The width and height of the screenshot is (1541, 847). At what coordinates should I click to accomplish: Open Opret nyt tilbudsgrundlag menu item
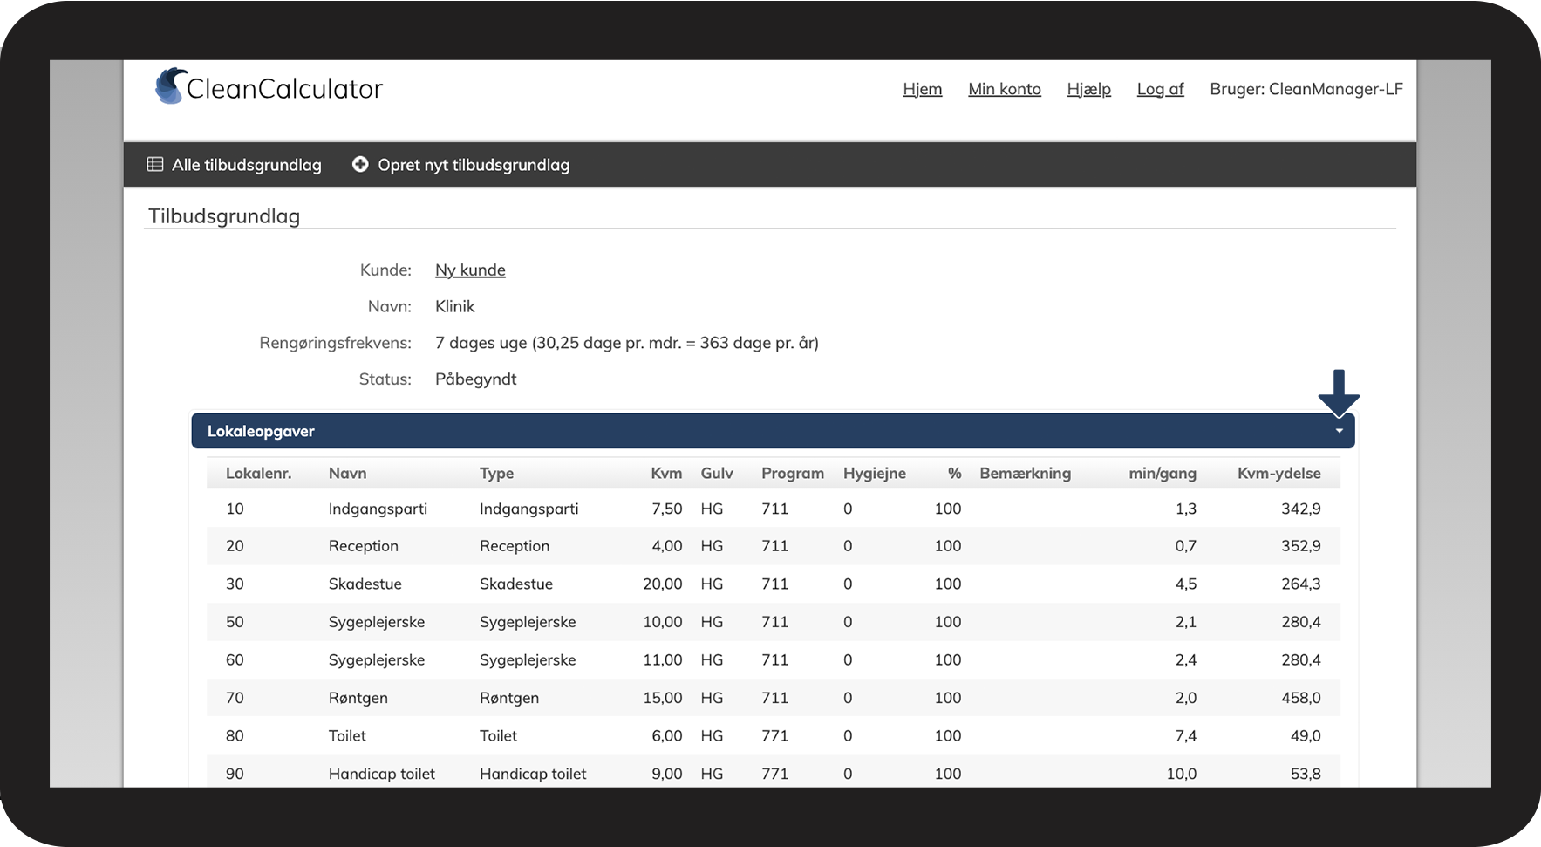click(474, 165)
